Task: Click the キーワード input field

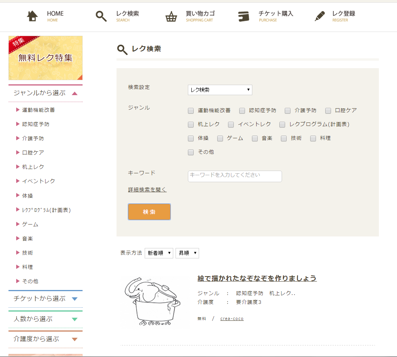Action: click(235, 176)
